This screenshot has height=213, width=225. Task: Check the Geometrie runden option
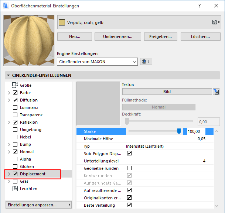tap(129, 168)
